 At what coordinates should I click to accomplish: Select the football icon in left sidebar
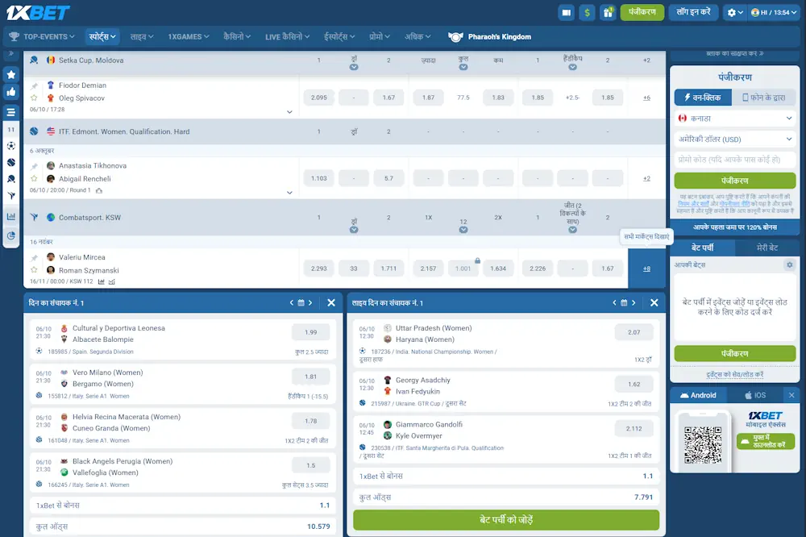11,146
